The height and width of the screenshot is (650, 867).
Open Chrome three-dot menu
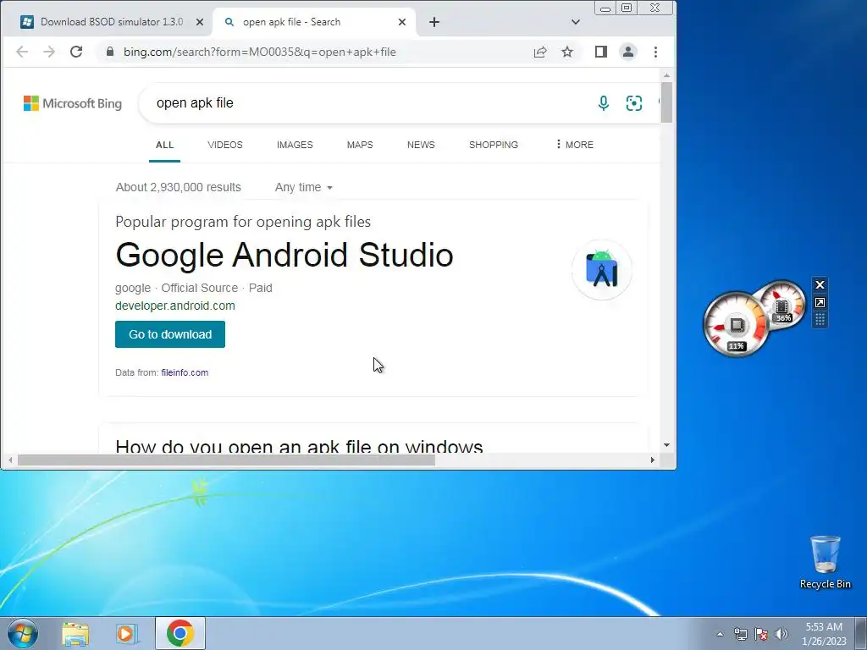click(x=656, y=52)
